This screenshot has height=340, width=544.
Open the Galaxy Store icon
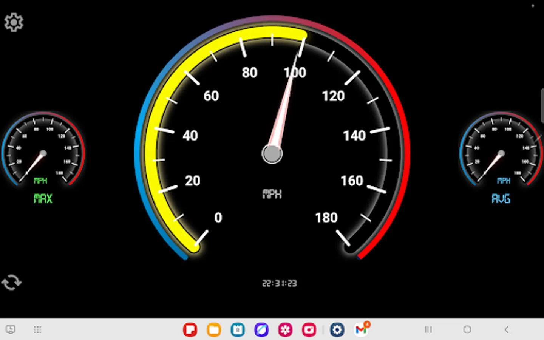tap(285, 329)
